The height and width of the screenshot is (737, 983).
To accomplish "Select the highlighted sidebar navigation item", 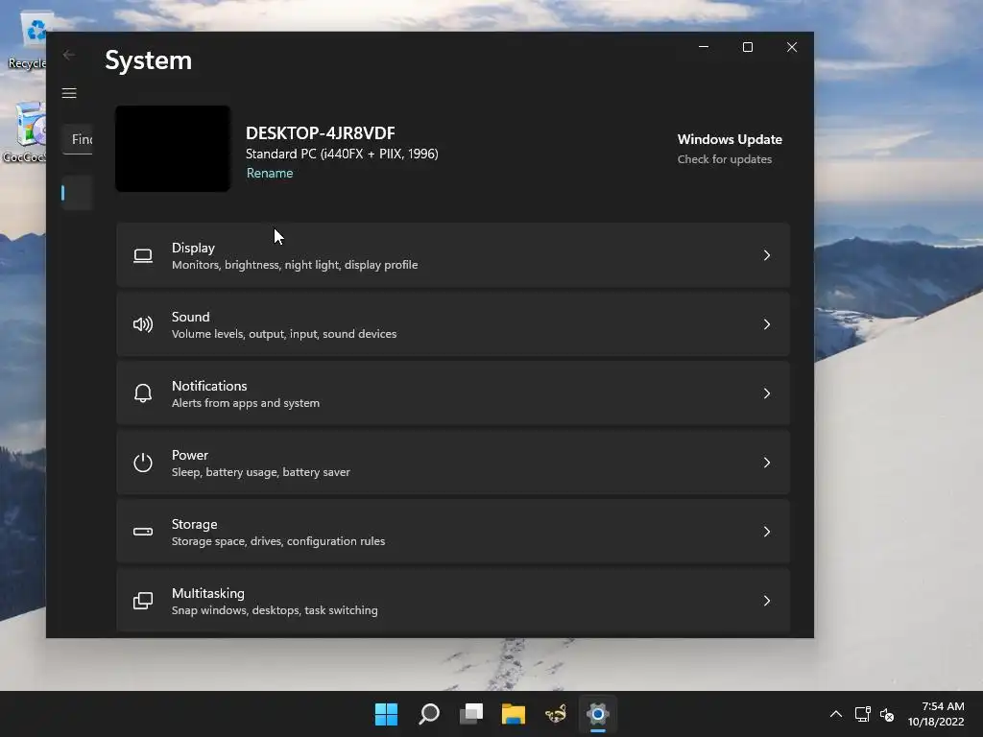I will 77,193.
